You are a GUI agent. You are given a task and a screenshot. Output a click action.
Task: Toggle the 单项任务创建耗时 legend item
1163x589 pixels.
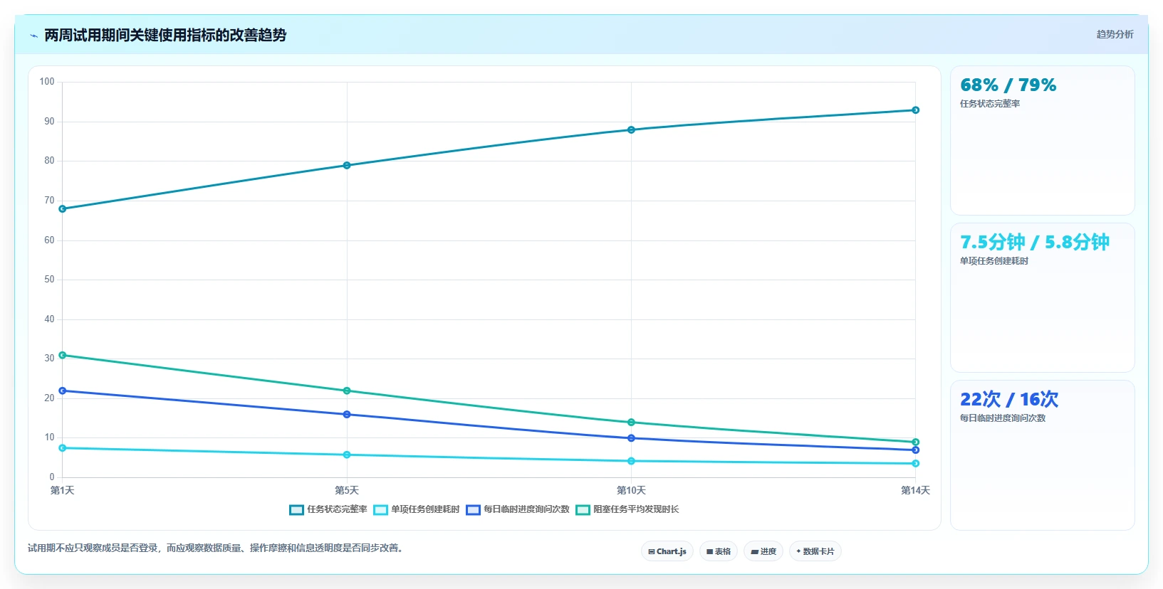[417, 509]
